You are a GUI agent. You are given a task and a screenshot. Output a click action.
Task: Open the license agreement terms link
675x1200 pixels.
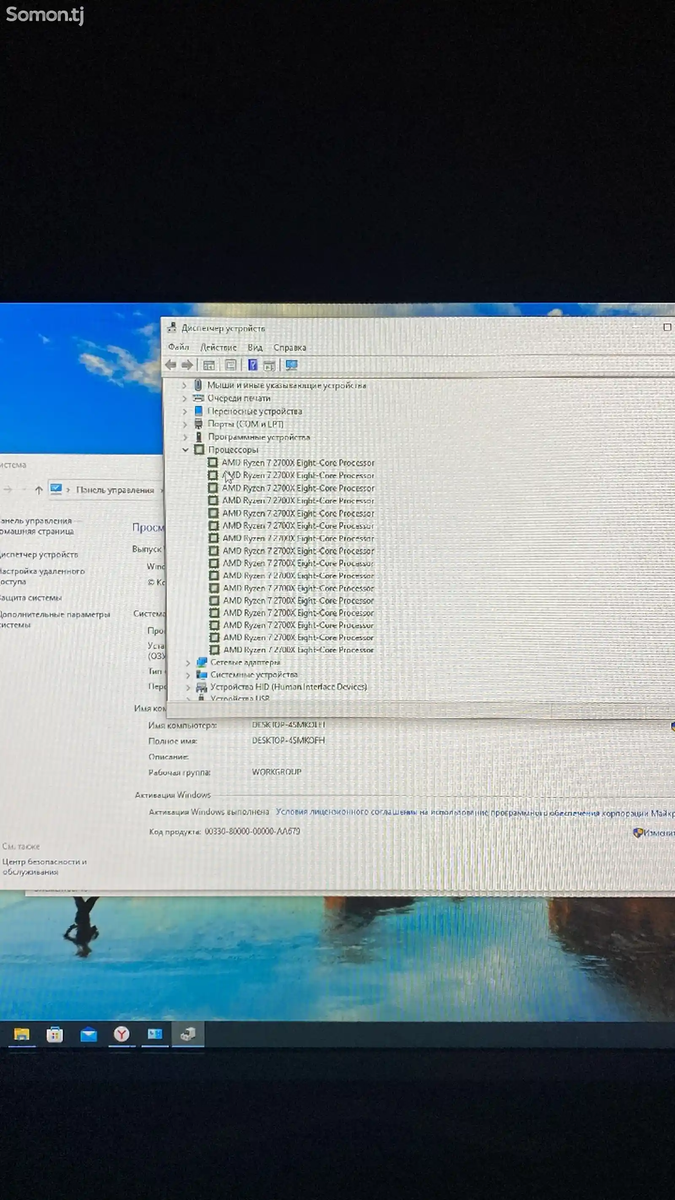475,812
